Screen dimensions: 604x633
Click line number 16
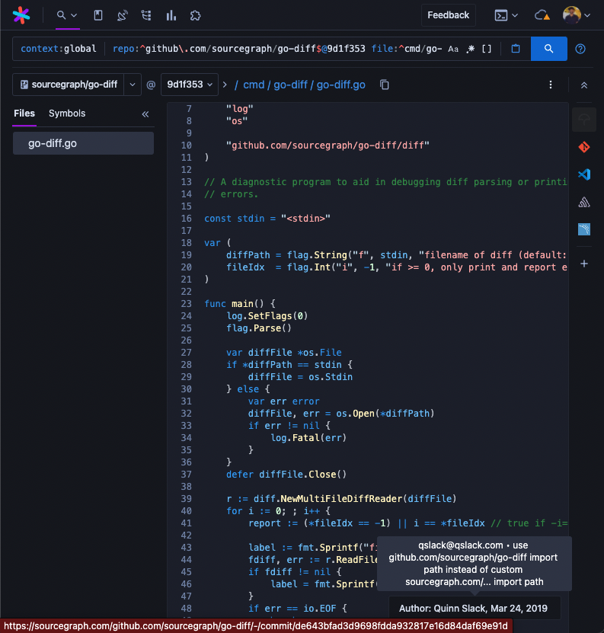click(186, 219)
